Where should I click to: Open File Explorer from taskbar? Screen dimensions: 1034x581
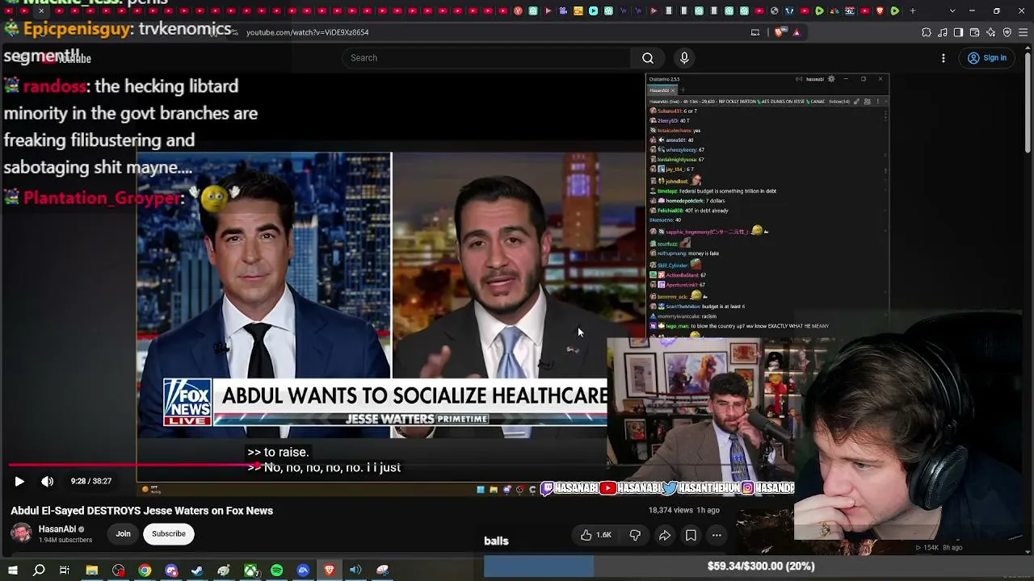tap(92, 571)
